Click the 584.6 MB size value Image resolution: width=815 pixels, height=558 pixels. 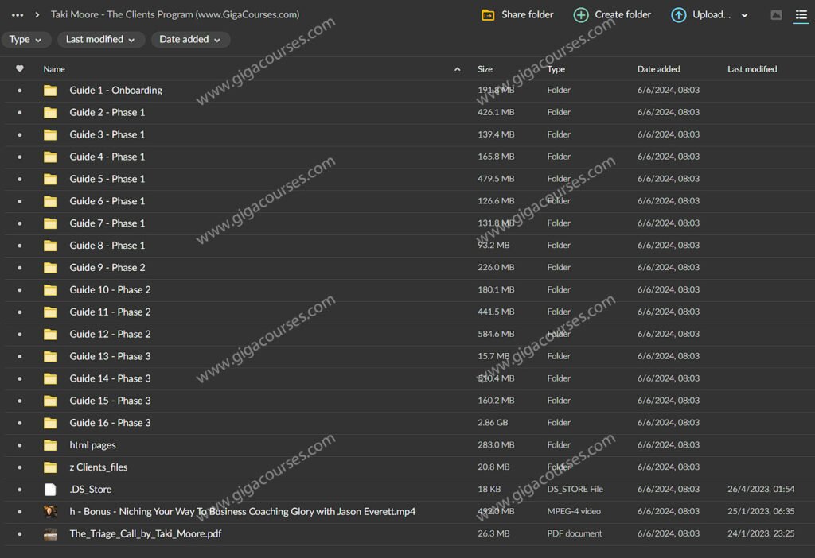click(496, 335)
